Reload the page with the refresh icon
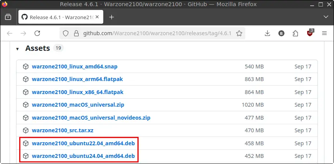The height and width of the screenshot is (164, 334). (x=37, y=33)
